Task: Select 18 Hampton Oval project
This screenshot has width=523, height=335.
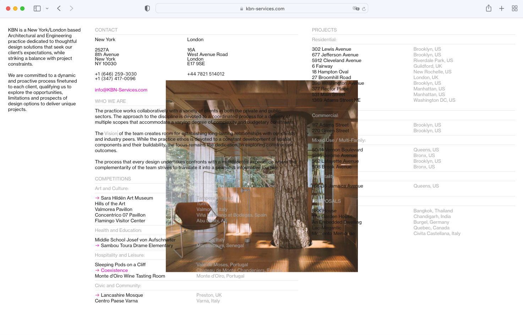Action: (x=330, y=72)
